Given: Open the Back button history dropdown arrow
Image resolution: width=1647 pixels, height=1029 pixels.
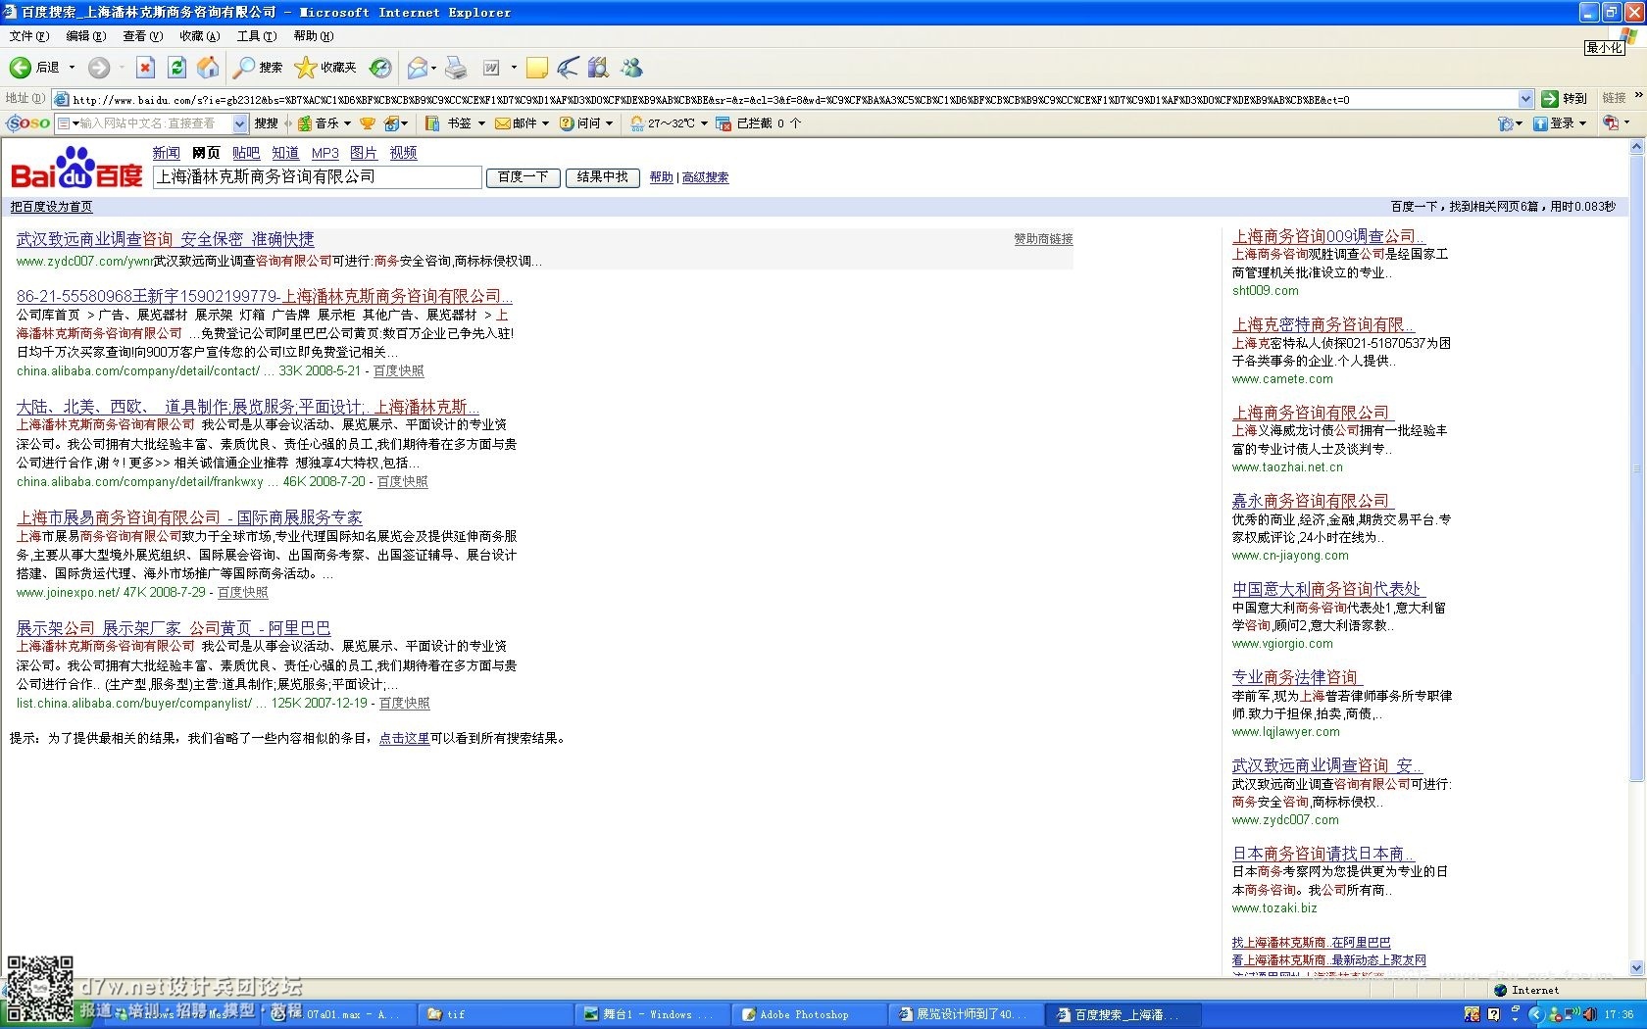Looking at the screenshot, I should tap(72, 68).
